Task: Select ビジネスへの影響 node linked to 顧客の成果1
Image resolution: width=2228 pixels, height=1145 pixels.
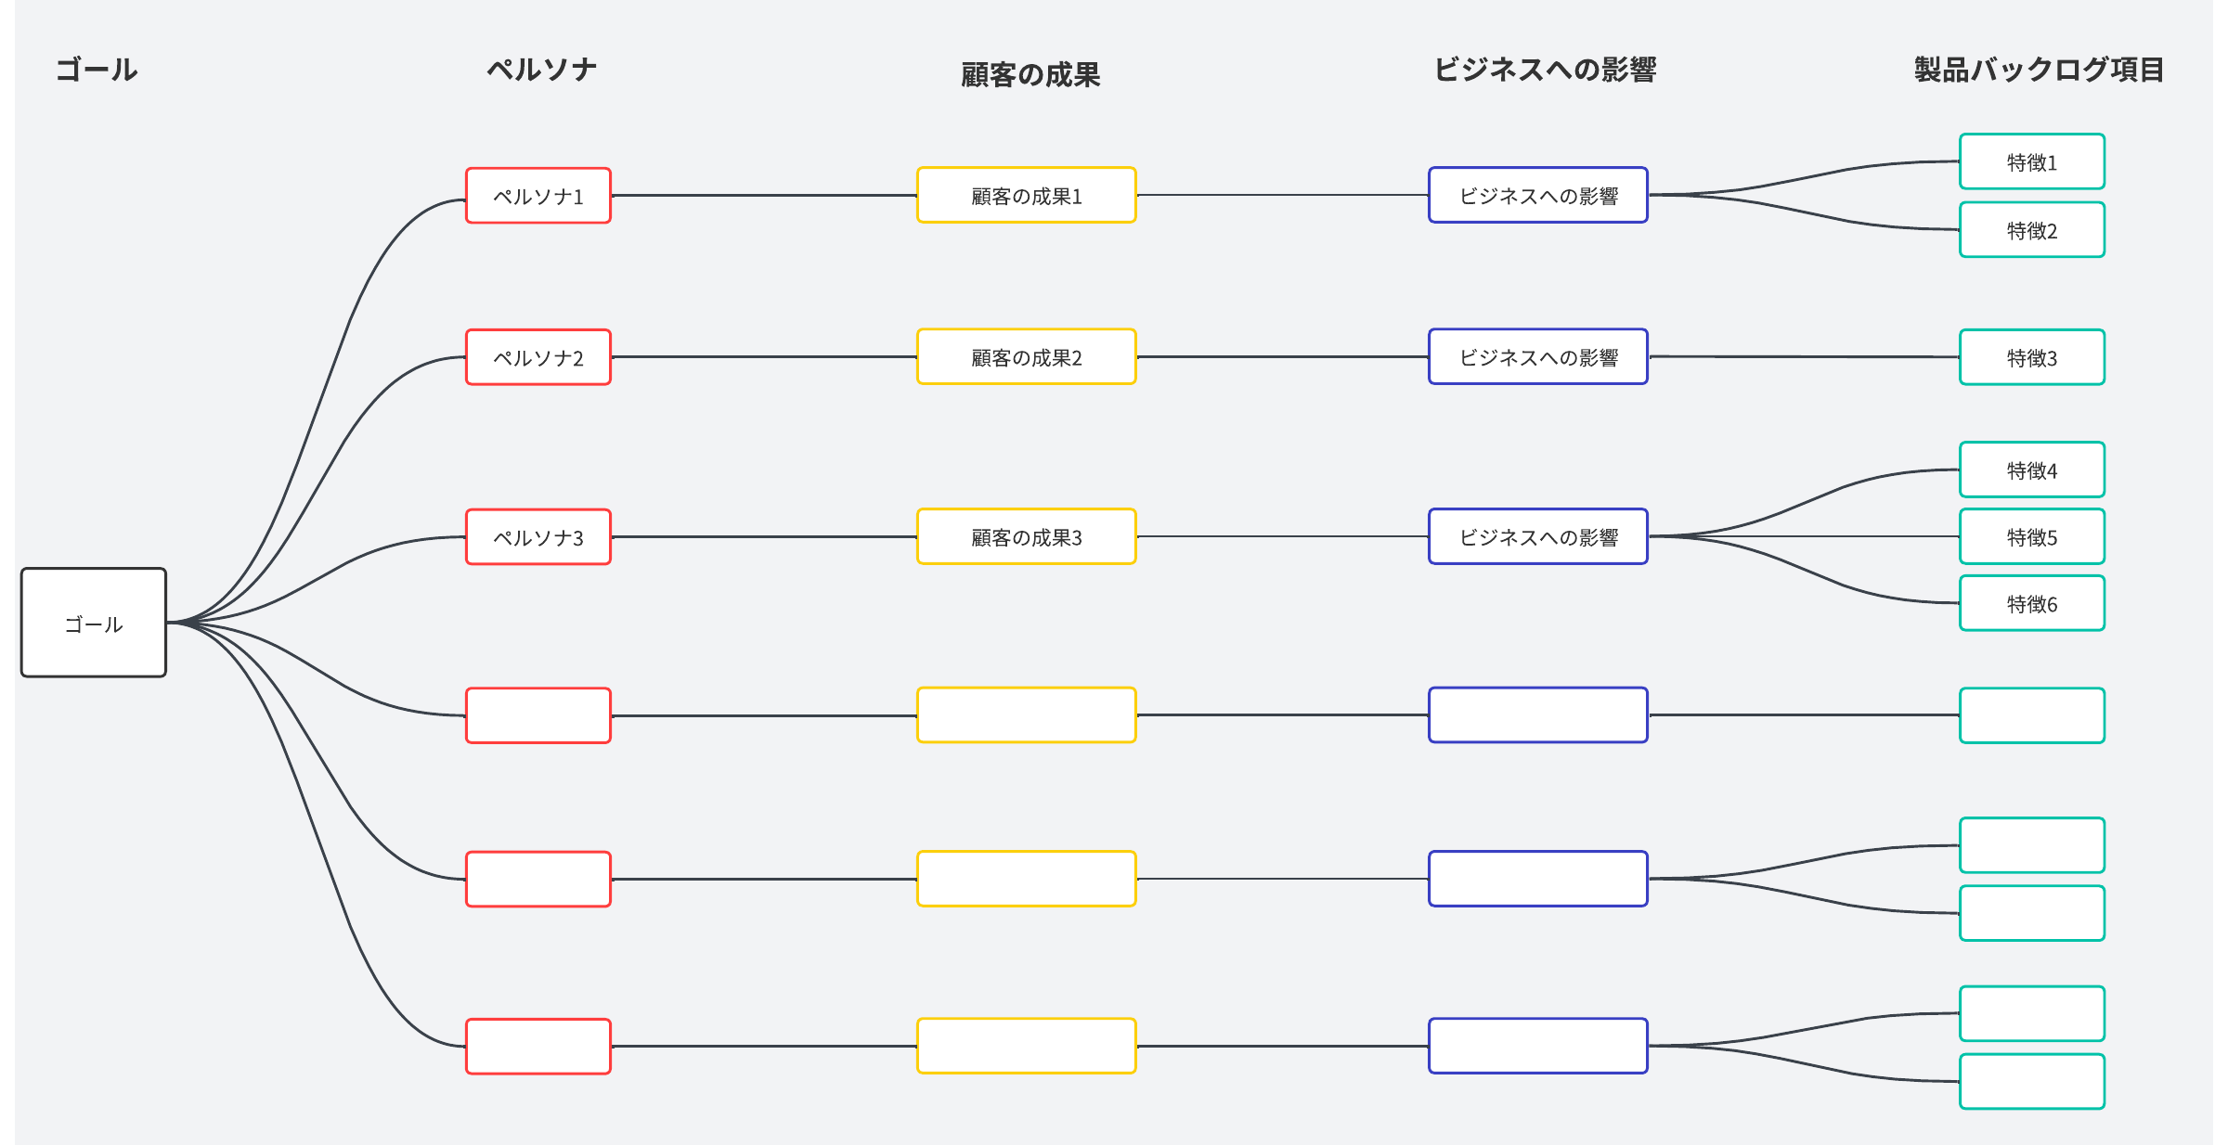Action: [1538, 196]
